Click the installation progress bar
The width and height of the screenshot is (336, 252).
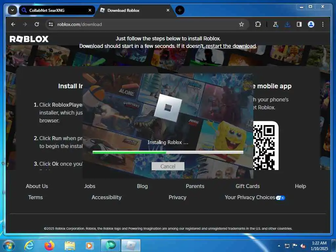(168, 152)
